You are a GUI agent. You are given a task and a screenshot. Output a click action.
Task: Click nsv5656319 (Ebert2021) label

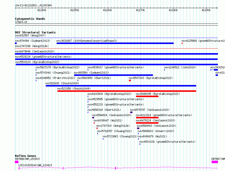point(104,110)
